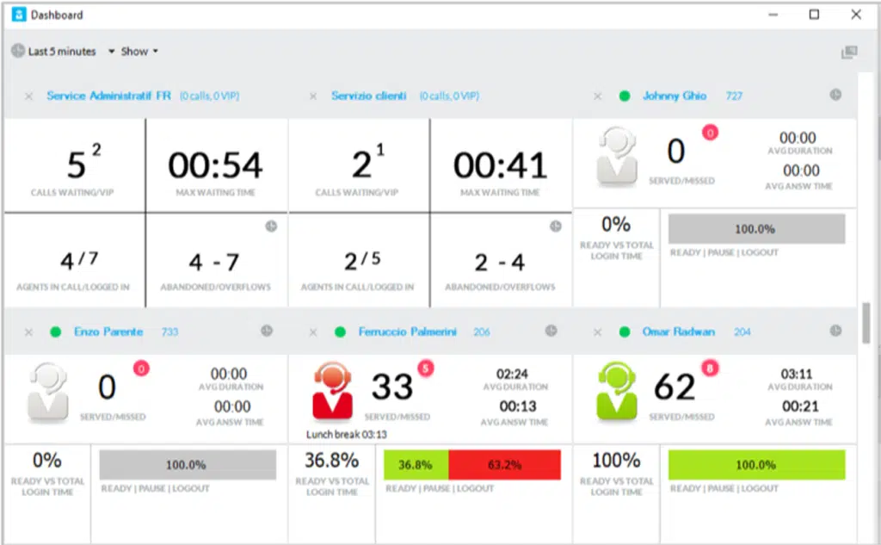Viewport: 881px width, 545px height.
Task: Click the missed calls badge showing 8
Action: (x=709, y=368)
